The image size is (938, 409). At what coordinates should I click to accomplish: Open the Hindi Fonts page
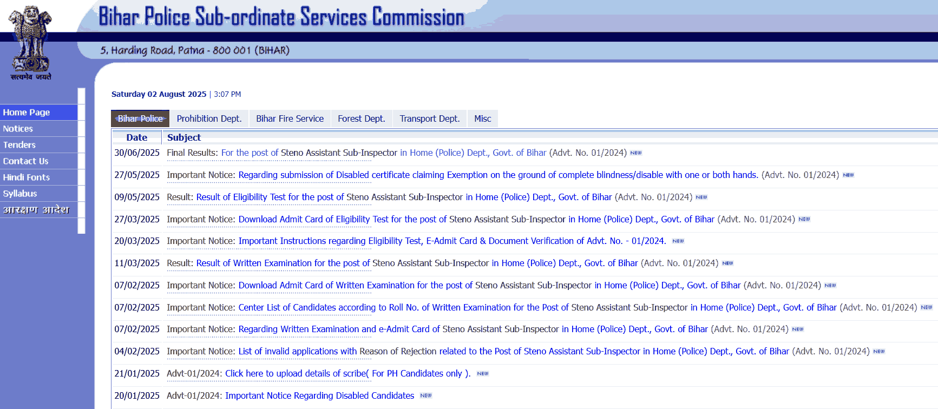pyautogui.click(x=27, y=177)
